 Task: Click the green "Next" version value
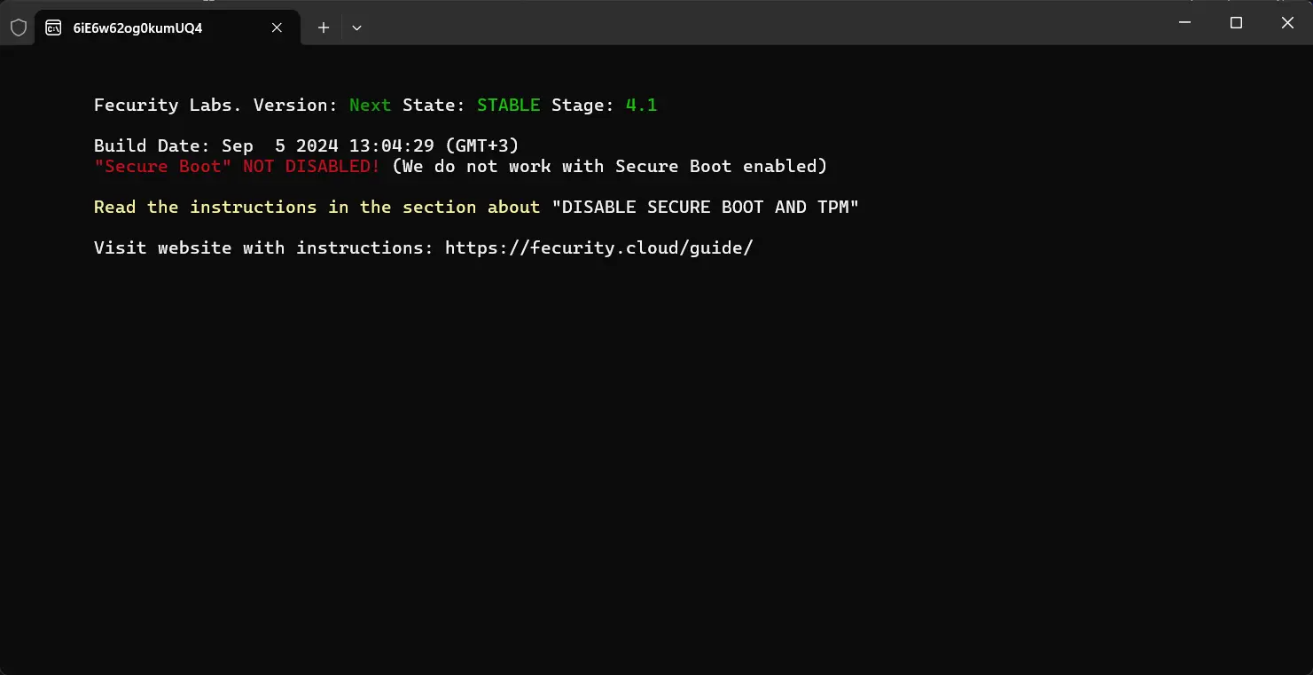370,105
